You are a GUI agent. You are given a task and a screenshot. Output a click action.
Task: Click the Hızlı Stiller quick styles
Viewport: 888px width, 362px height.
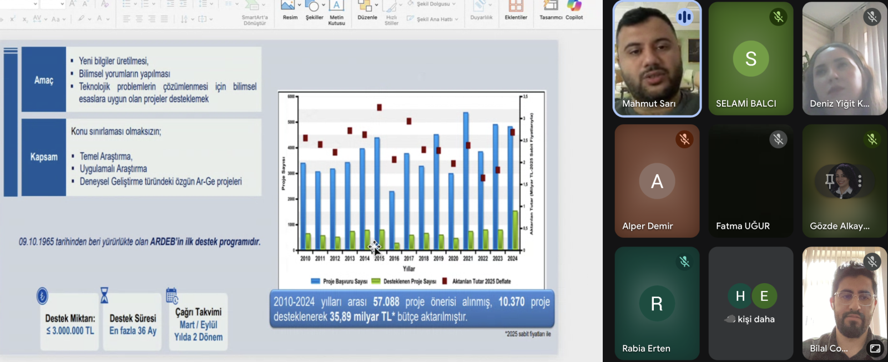pos(391,13)
